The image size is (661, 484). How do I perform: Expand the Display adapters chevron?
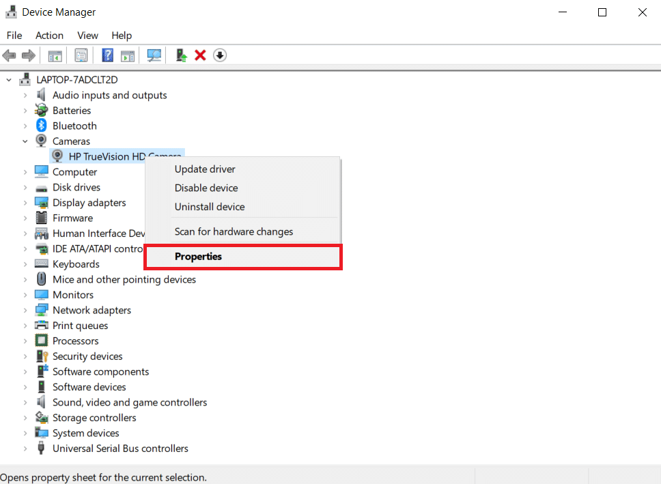25,203
